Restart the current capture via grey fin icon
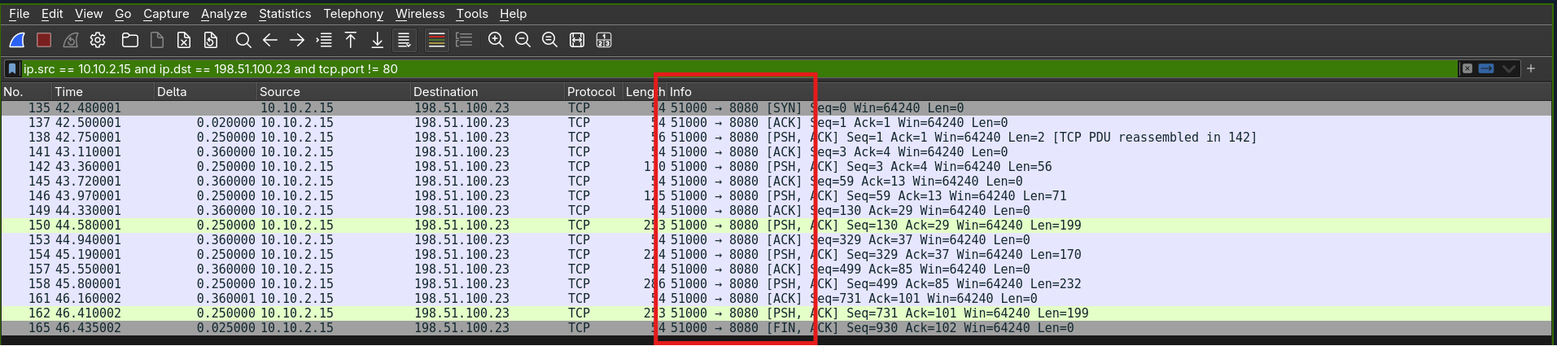Viewport: 1557px width, 346px height. pyautogui.click(x=71, y=40)
